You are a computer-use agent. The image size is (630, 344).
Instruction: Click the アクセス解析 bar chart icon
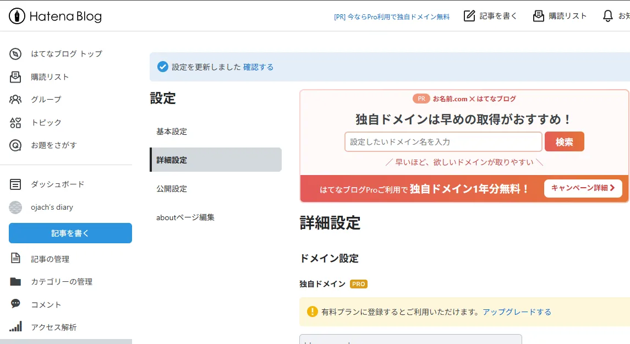pos(15,326)
